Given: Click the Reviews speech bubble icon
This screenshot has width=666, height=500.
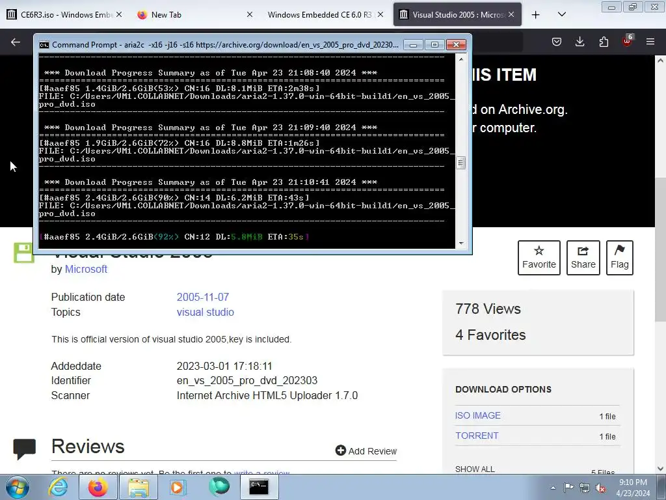Looking at the screenshot, I should (24, 449).
